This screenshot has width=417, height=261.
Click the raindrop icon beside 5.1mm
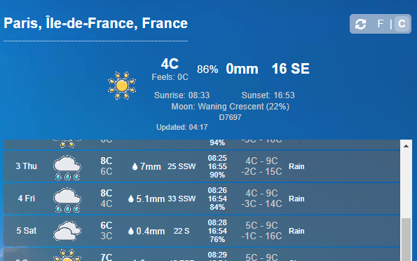point(130,199)
